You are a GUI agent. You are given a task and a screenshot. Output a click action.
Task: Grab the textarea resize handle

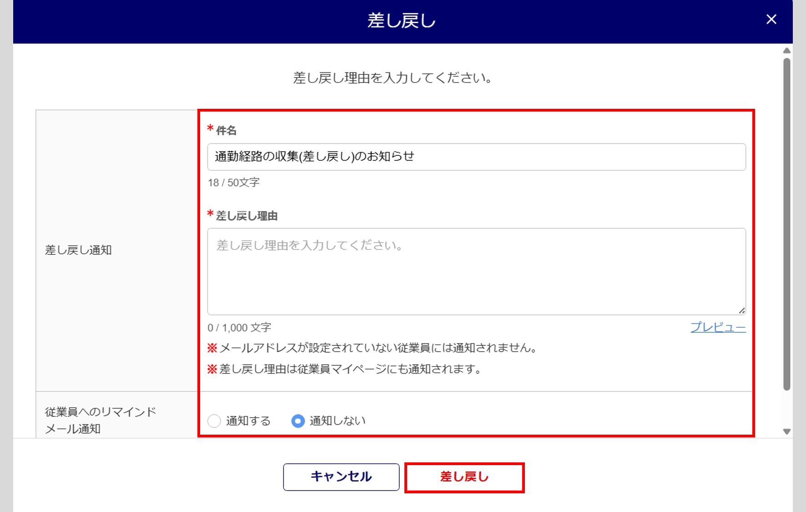click(742, 311)
